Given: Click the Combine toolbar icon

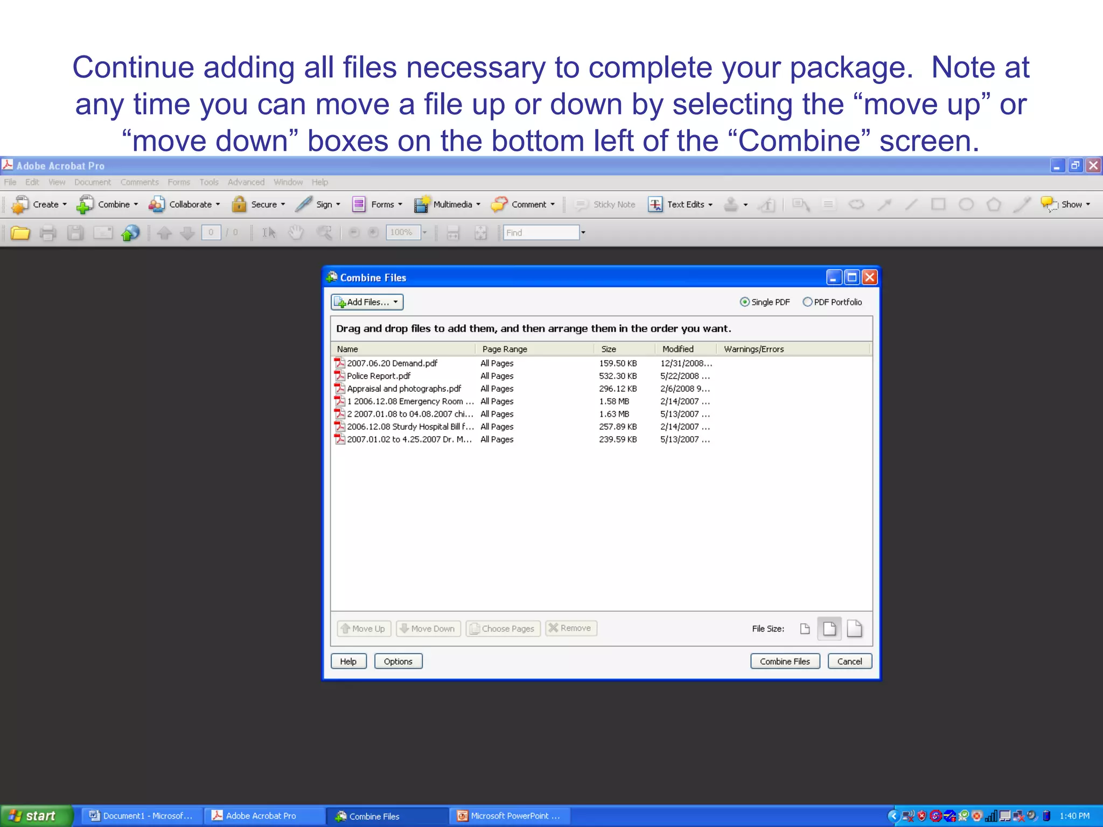Looking at the screenshot, I should pos(85,205).
